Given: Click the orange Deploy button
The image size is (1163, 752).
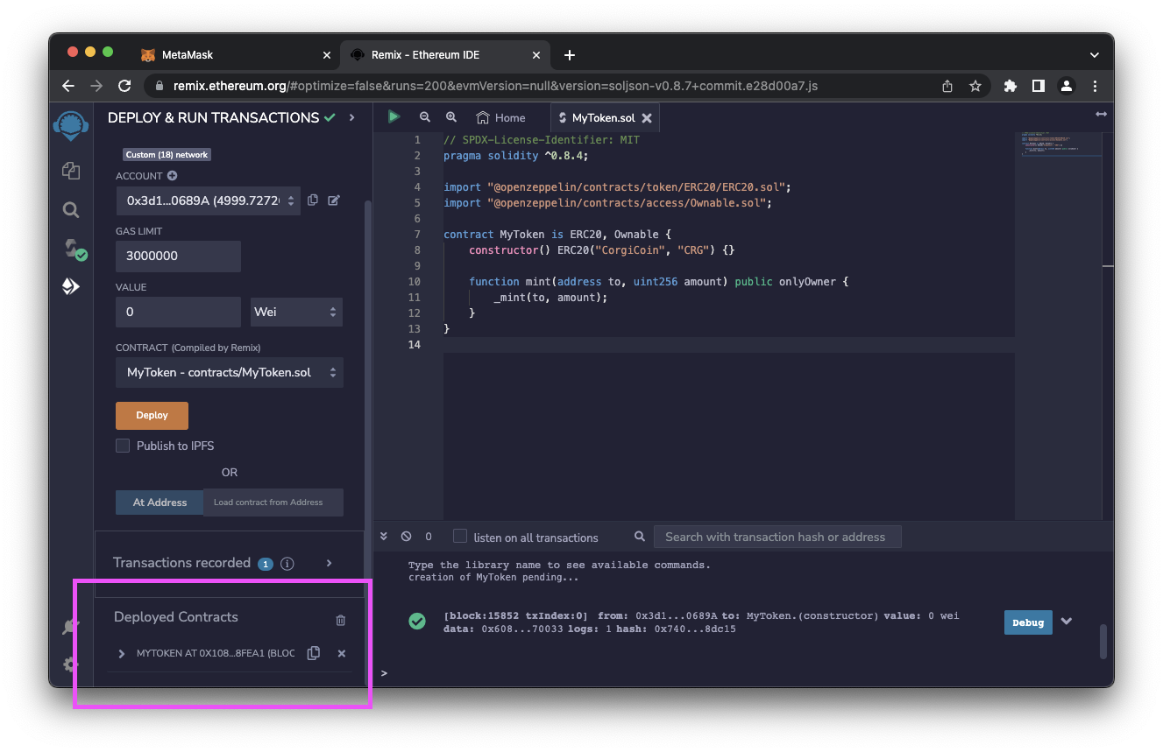Looking at the screenshot, I should point(152,415).
